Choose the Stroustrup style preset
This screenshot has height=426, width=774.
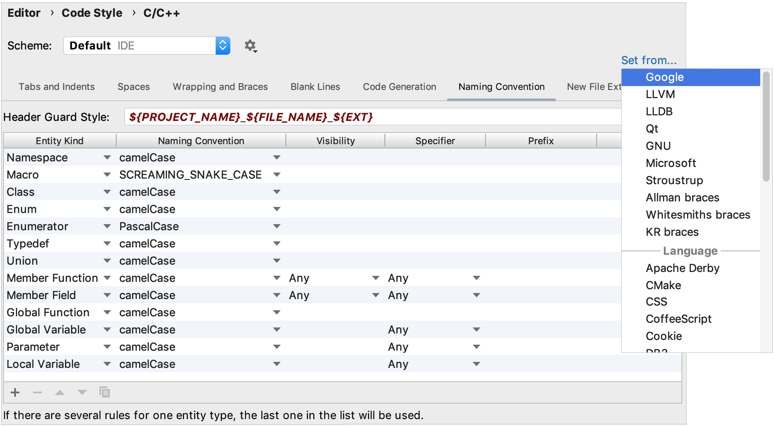pos(674,180)
